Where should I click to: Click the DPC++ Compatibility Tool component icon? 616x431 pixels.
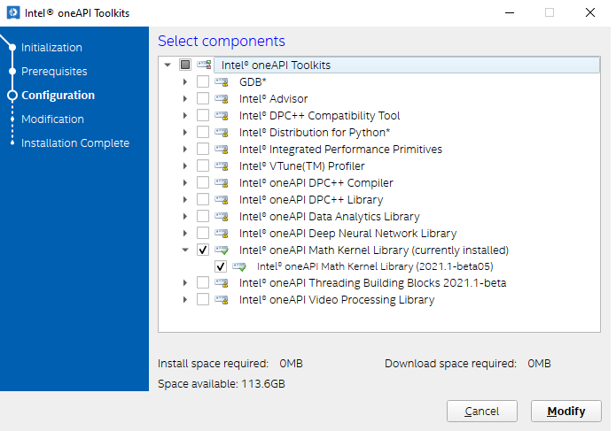222,116
